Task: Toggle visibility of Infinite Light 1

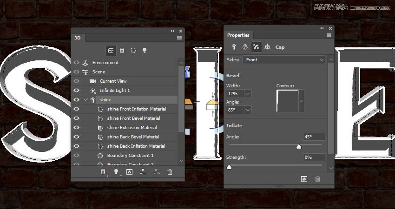Action: click(x=76, y=91)
